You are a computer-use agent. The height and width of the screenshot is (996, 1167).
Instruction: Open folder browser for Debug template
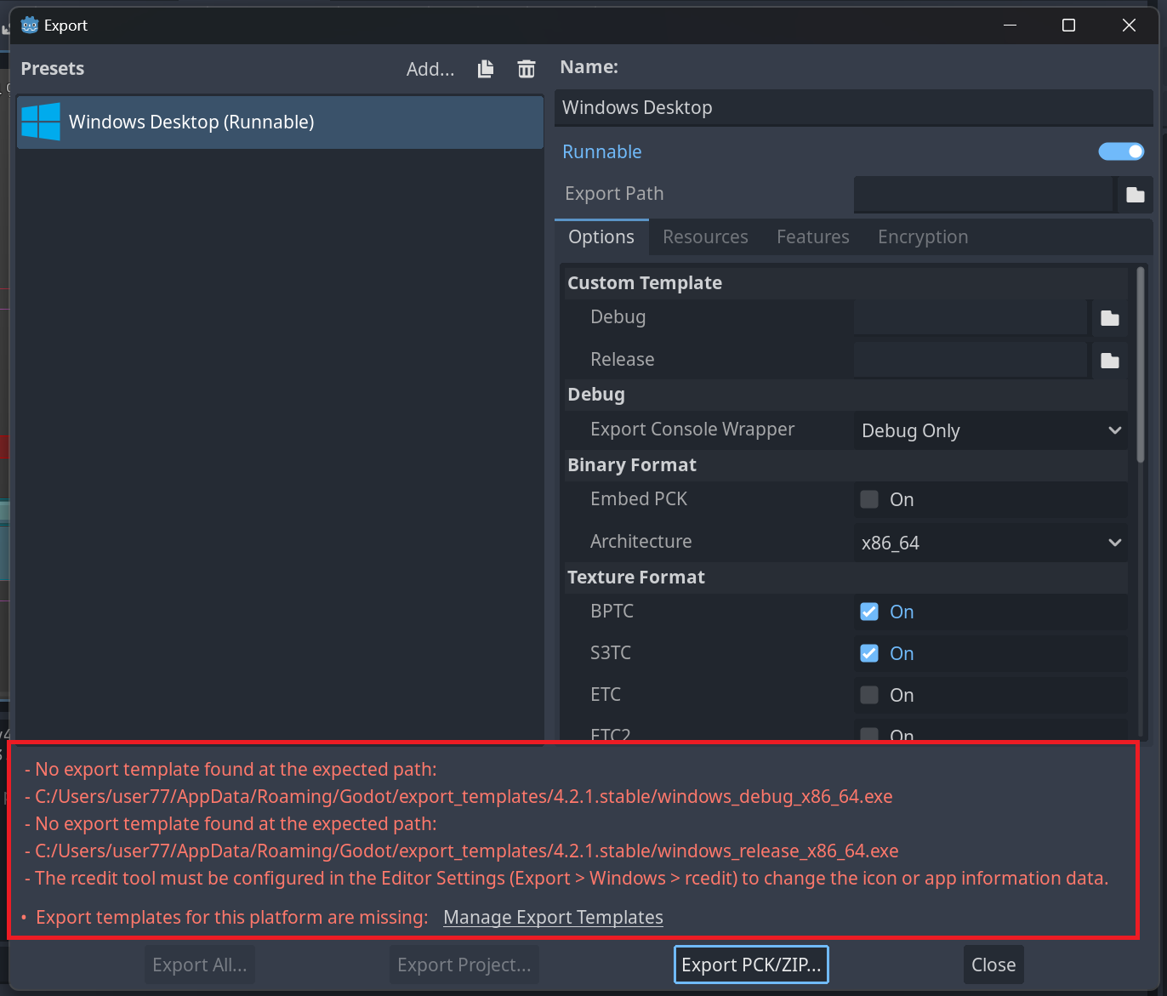1110,318
